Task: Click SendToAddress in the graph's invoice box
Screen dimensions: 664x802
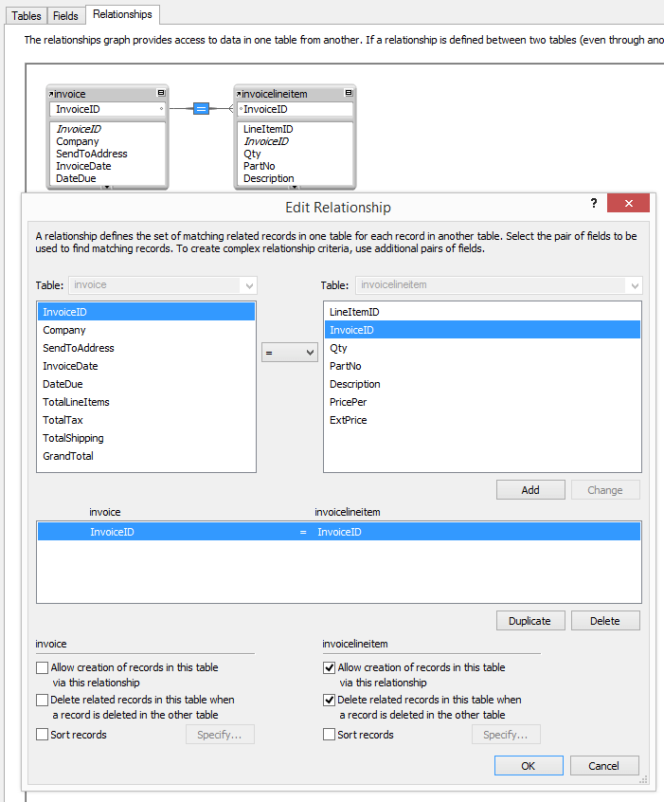Action: pos(92,154)
